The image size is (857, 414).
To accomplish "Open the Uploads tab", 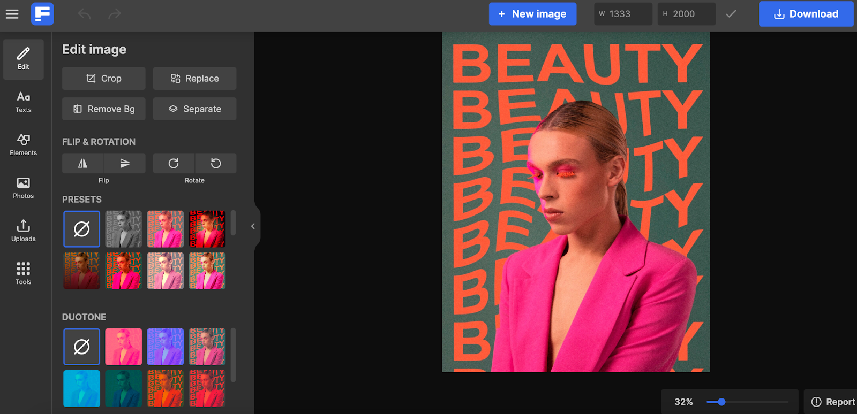I will coord(24,231).
